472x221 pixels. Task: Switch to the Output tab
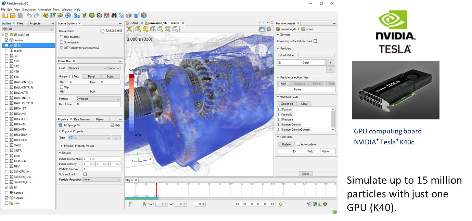[133, 23]
